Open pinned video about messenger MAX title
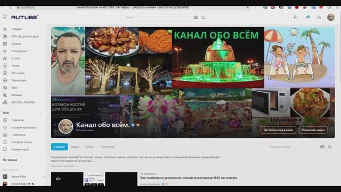The height and width of the screenshot is (192, 341). point(189,178)
